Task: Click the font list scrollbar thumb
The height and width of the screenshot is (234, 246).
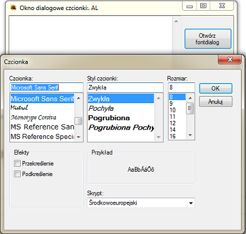Action: tap(78, 121)
